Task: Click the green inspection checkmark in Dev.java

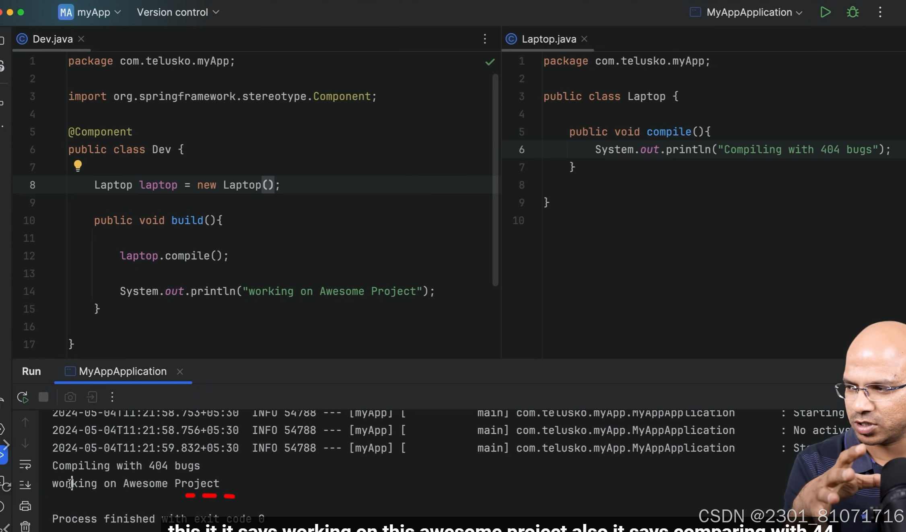Action: (x=490, y=62)
